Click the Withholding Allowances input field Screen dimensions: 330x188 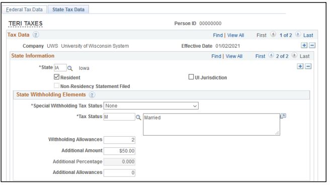click(x=119, y=140)
